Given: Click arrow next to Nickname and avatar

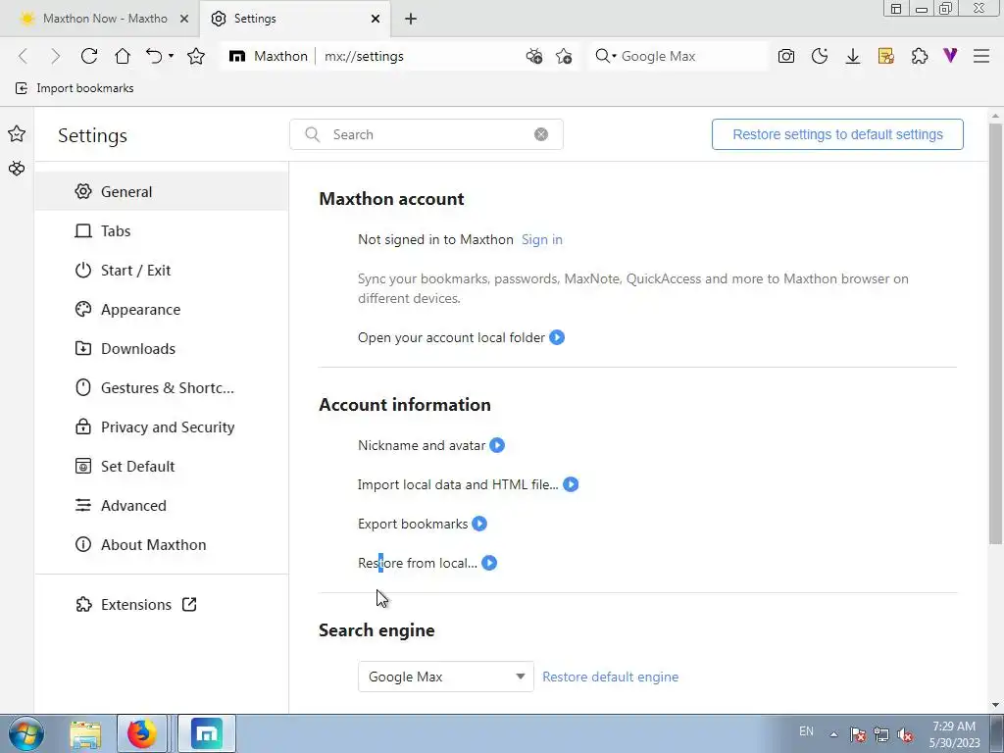Looking at the screenshot, I should point(497,445).
